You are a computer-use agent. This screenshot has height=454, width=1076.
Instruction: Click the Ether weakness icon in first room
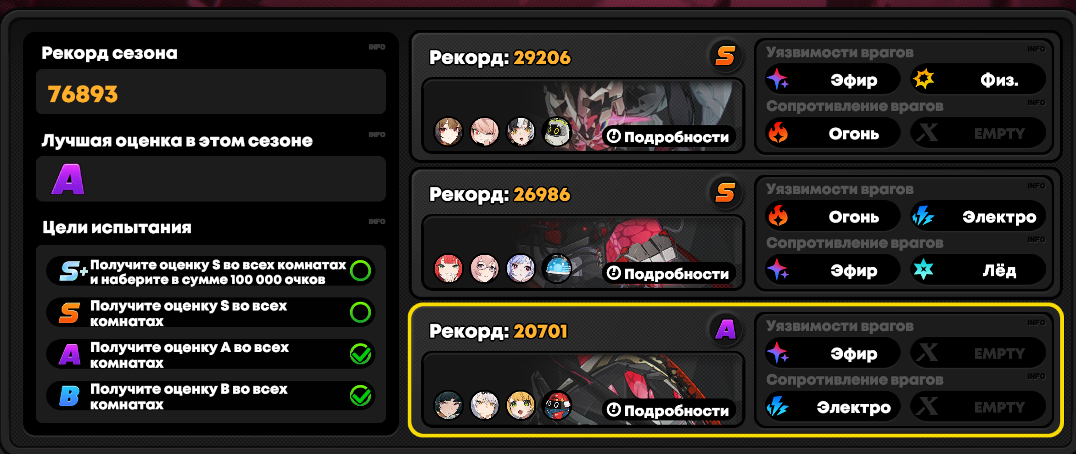pyautogui.click(x=778, y=79)
